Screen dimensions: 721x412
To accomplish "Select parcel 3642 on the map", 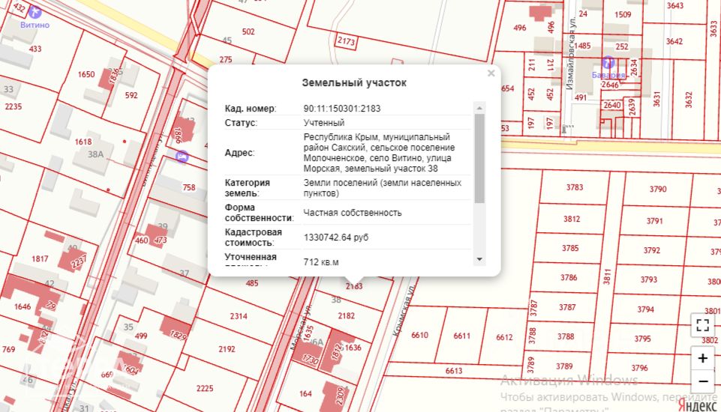I will click(674, 41).
